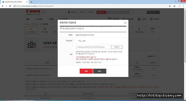The image size is (186, 101).
Task: View site information icon in address bar
Action: [14, 6]
